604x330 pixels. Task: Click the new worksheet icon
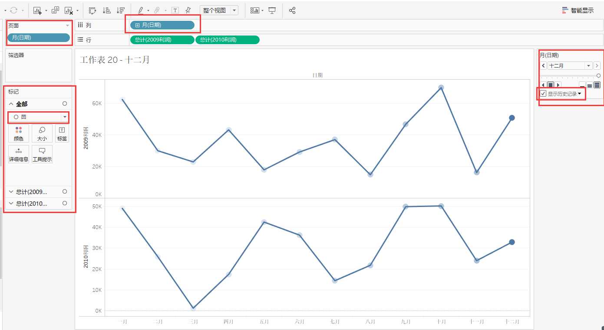[38, 10]
